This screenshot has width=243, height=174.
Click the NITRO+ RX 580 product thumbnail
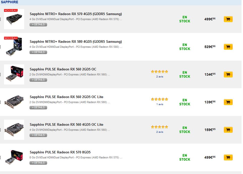tap(14, 47)
